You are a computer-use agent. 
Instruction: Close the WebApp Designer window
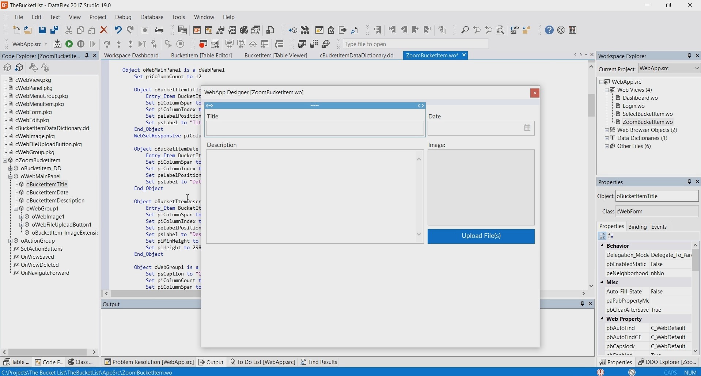[x=535, y=93]
